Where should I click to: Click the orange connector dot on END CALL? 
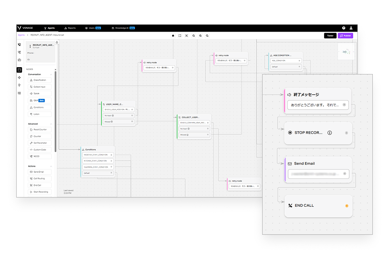click(x=346, y=206)
